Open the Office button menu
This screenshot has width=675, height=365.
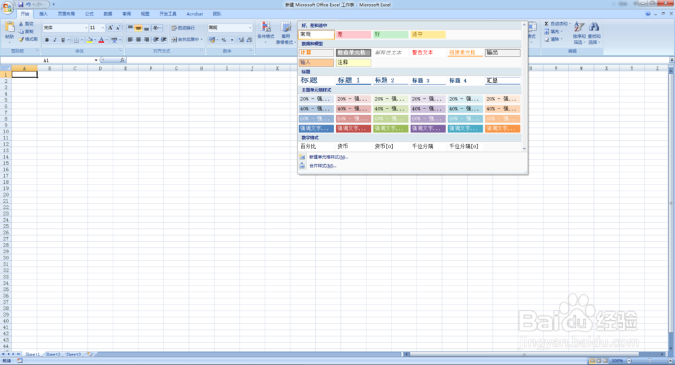tap(7, 7)
